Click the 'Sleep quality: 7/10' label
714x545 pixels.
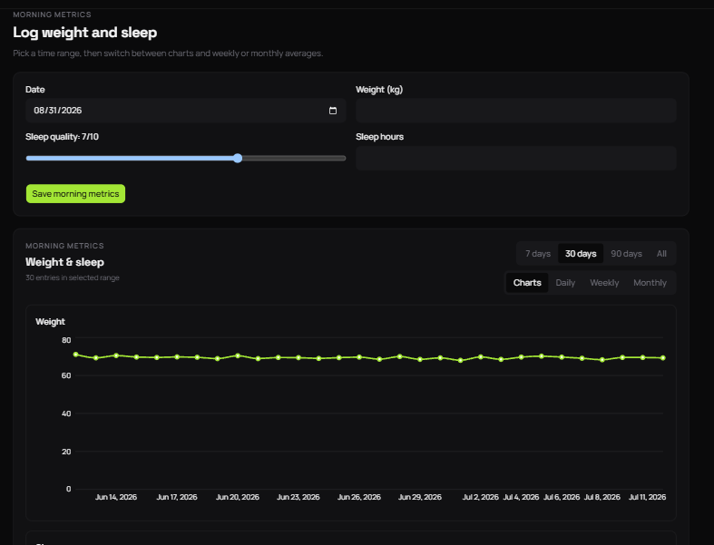click(x=62, y=137)
